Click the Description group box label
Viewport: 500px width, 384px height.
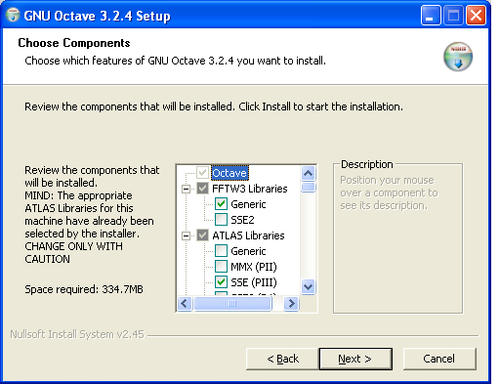(367, 164)
